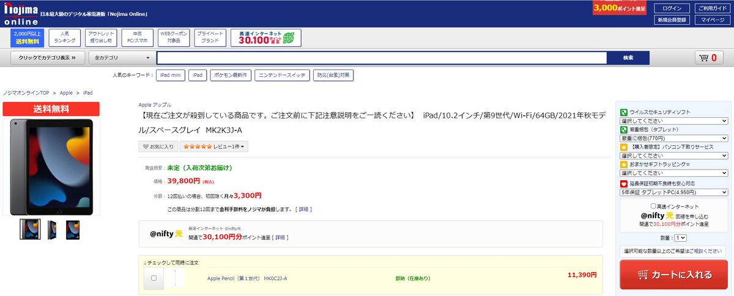Expand the レビュー1件 dropdown arrow

tap(243, 147)
